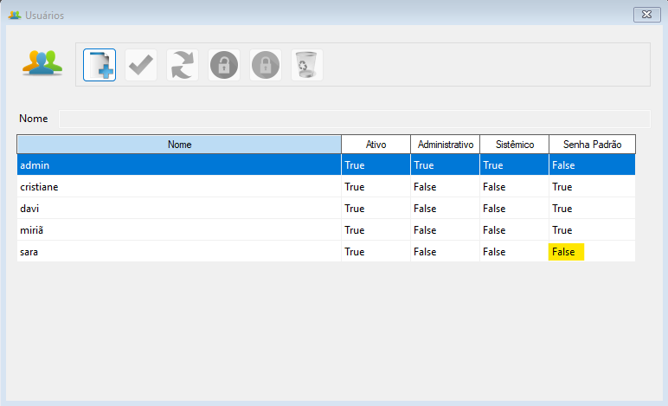The image size is (668, 406).
Task: Select the admin user row
Action: click(x=179, y=164)
